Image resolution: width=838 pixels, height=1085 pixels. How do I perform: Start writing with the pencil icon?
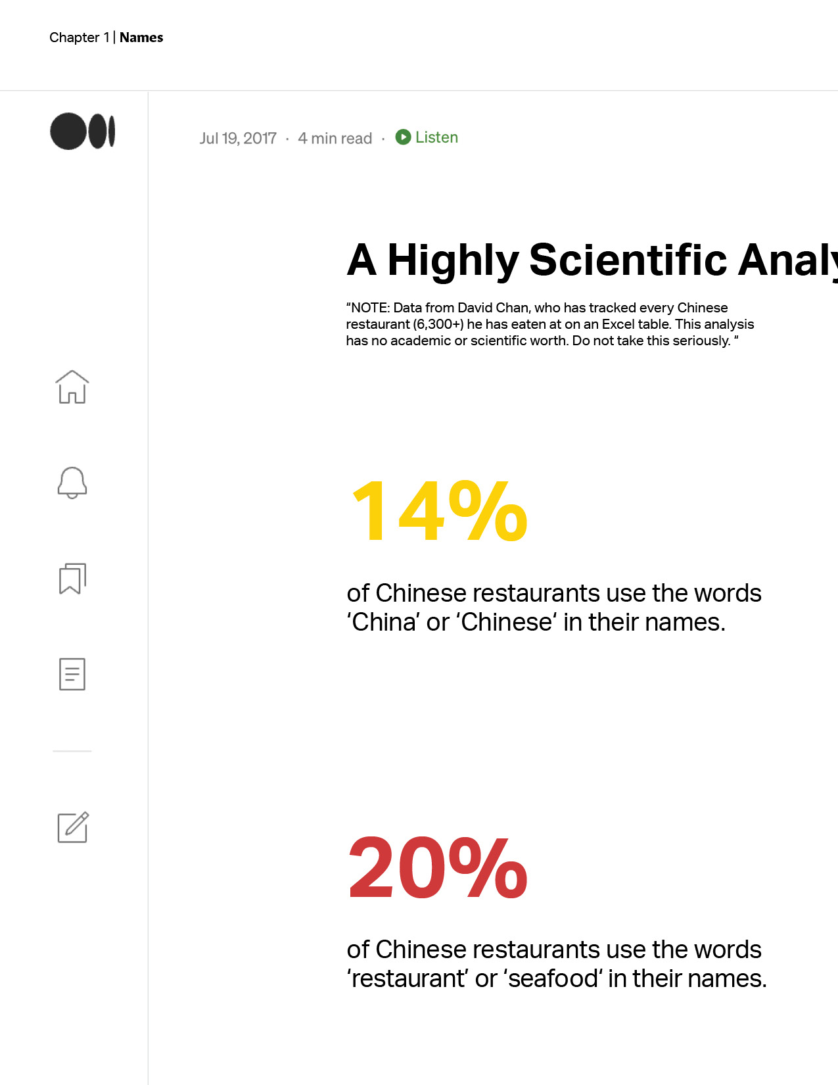[x=73, y=827]
